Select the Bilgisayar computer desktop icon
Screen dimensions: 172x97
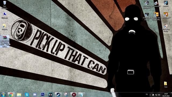coord(5,16)
